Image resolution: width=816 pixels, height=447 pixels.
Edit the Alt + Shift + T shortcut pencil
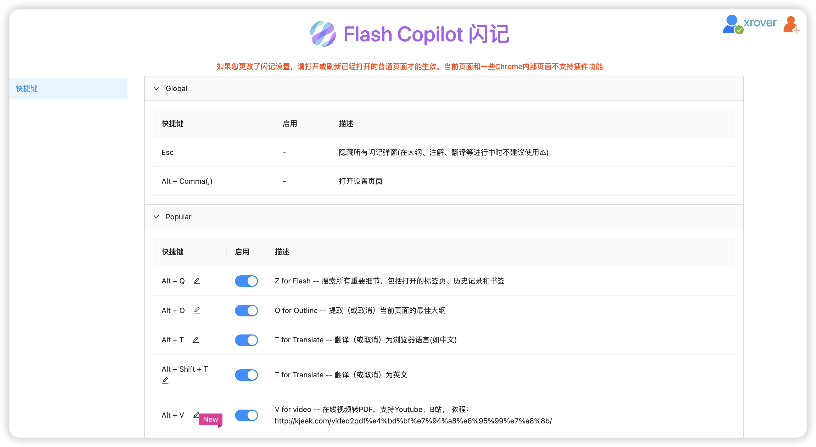165,380
